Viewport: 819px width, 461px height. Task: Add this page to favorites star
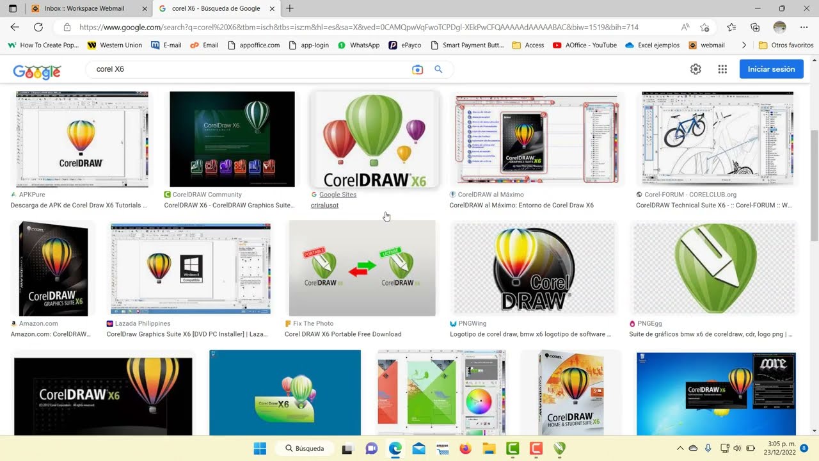click(704, 28)
